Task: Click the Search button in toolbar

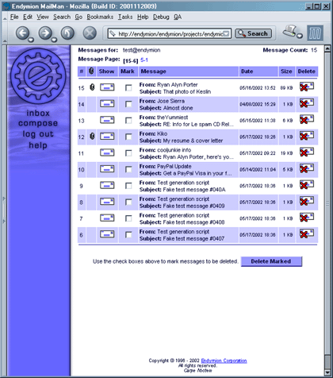Action: point(253,33)
